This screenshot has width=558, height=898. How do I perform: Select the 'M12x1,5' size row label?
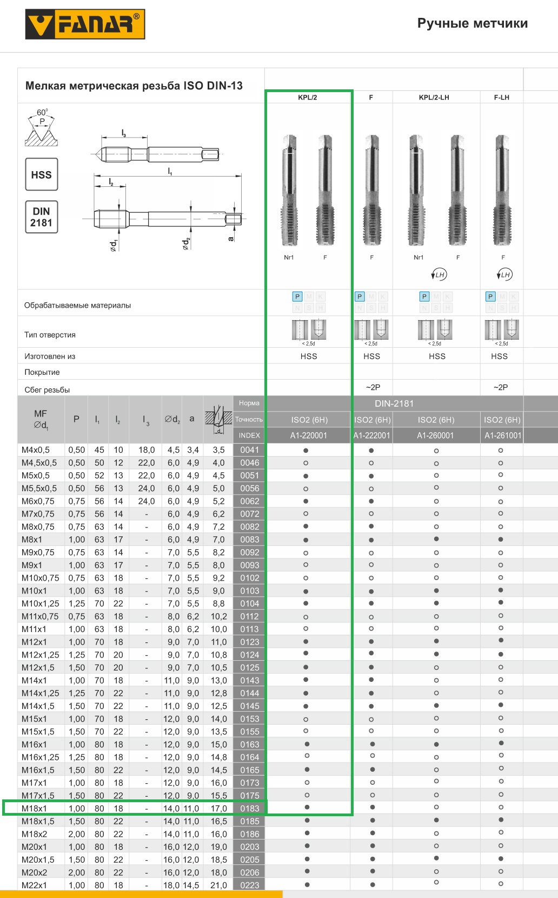[x=38, y=668]
